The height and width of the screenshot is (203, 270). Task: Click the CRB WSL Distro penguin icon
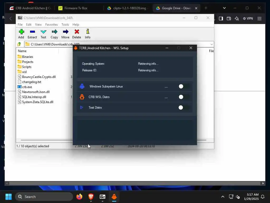coord(82,97)
